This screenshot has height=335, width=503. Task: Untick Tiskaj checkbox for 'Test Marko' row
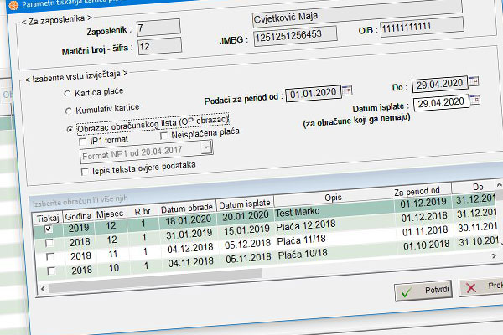click(x=48, y=226)
